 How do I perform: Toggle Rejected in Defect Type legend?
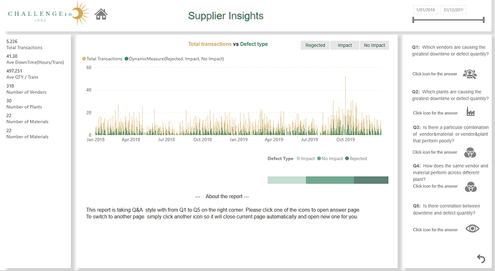click(x=356, y=159)
